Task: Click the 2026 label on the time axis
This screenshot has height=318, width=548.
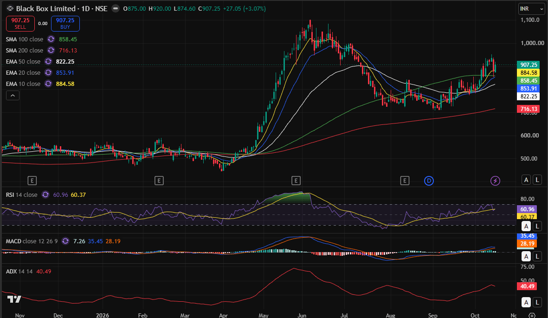Action: [103, 315]
